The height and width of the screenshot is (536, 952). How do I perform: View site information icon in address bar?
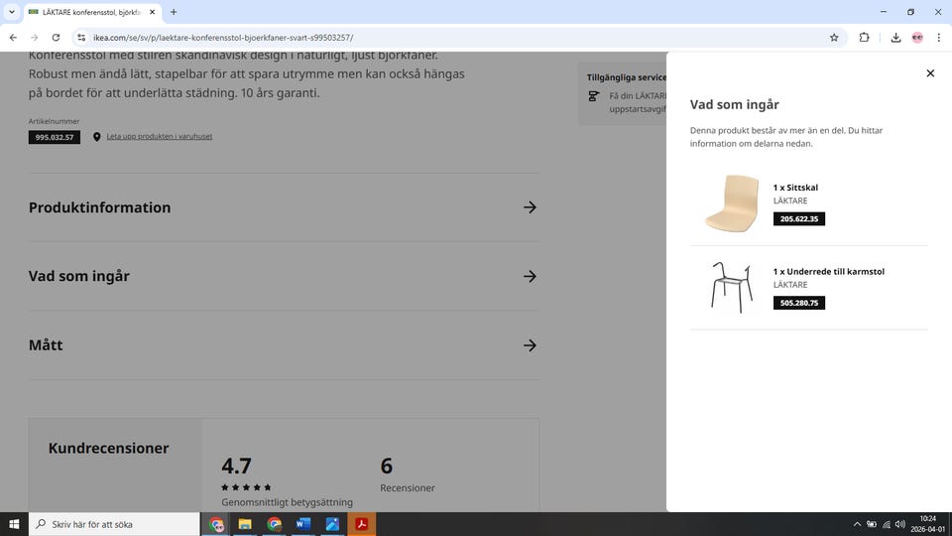tap(81, 38)
